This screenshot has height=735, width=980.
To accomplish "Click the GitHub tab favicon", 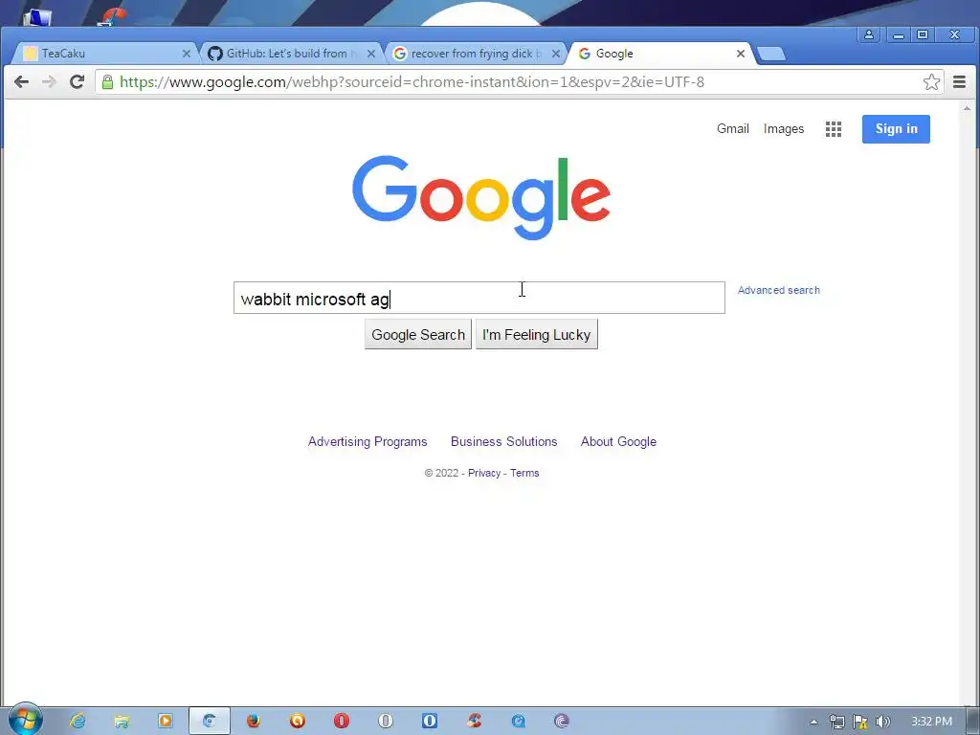I will click(x=215, y=54).
